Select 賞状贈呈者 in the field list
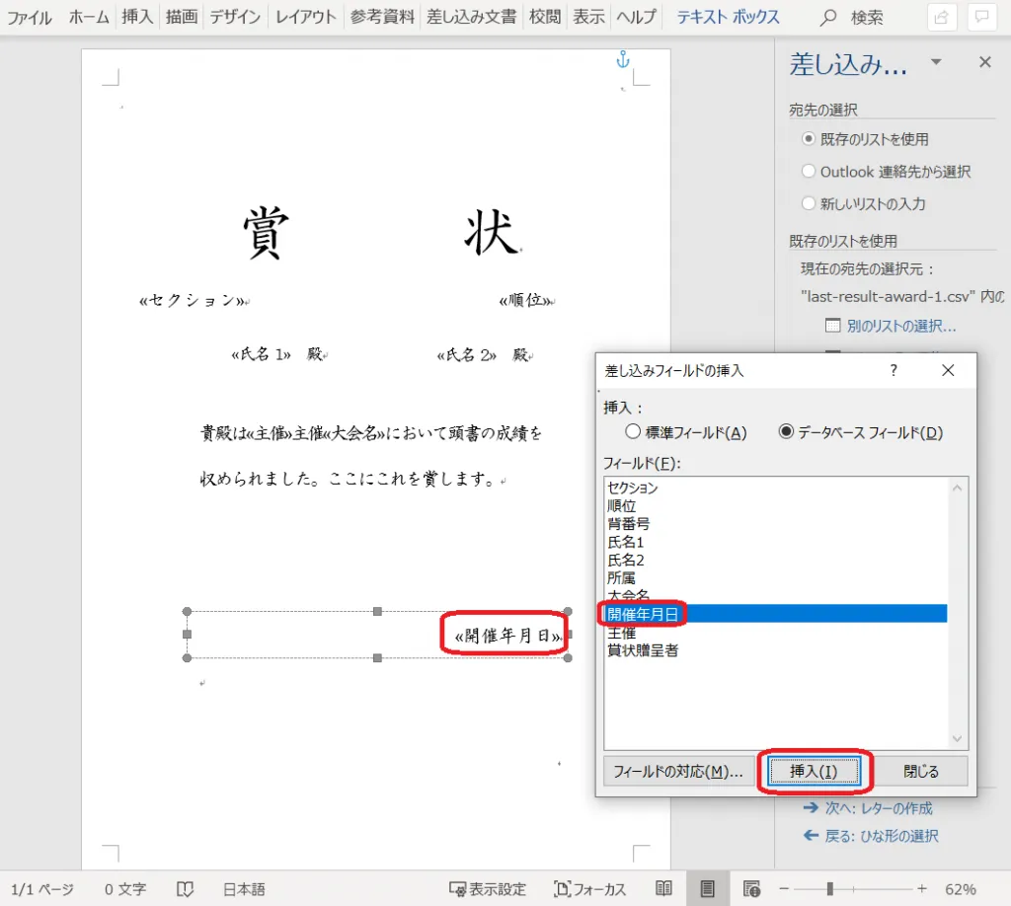Image resolution: width=1011 pixels, height=906 pixels. pyautogui.click(x=643, y=650)
